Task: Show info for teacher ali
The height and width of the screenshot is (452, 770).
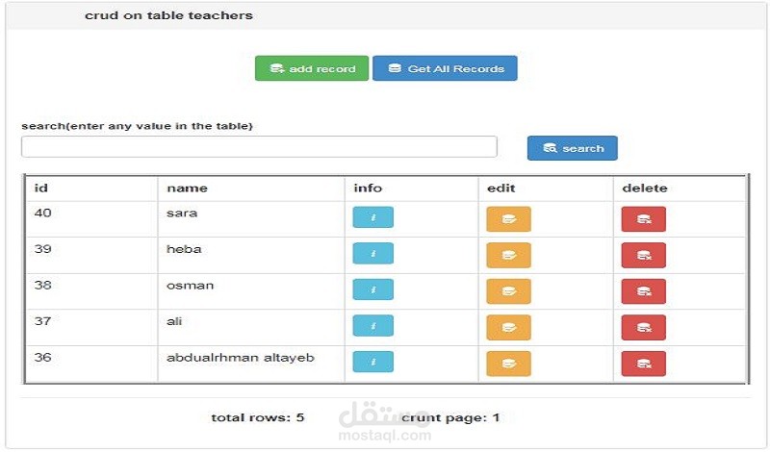Action: [372, 325]
